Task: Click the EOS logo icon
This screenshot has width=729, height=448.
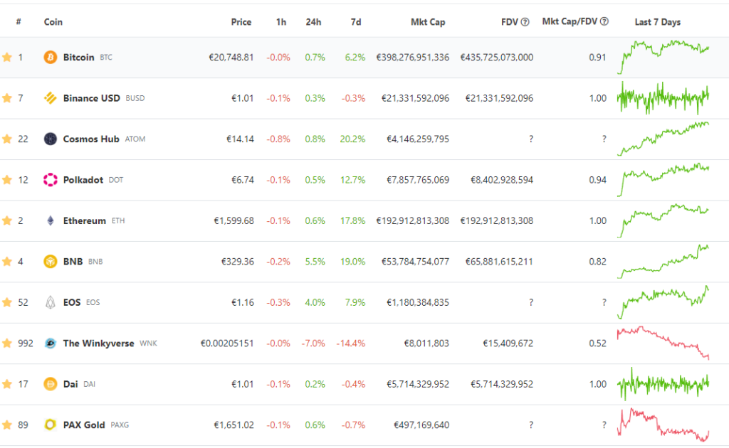Action: coord(51,302)
